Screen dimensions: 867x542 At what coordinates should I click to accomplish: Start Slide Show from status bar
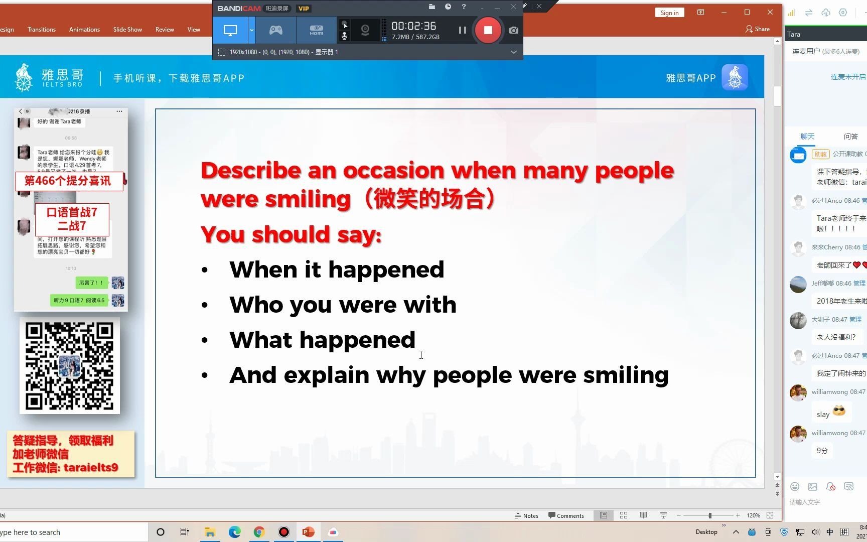(x=663, y=515)
